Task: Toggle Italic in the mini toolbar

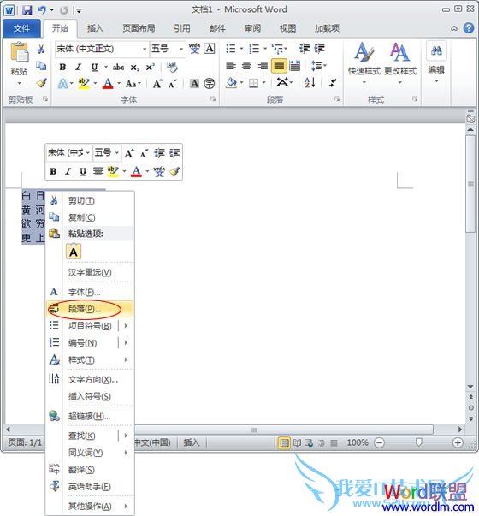Action: 68,171
